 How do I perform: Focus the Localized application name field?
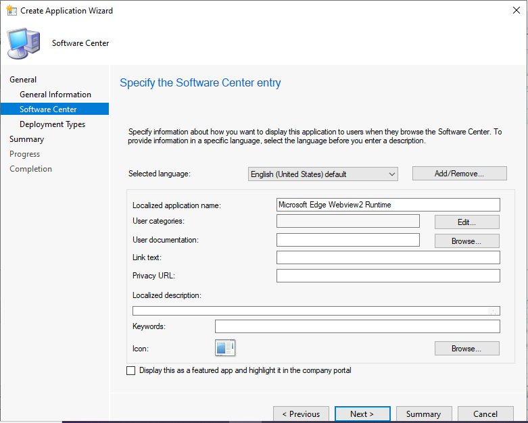(388, 205)
